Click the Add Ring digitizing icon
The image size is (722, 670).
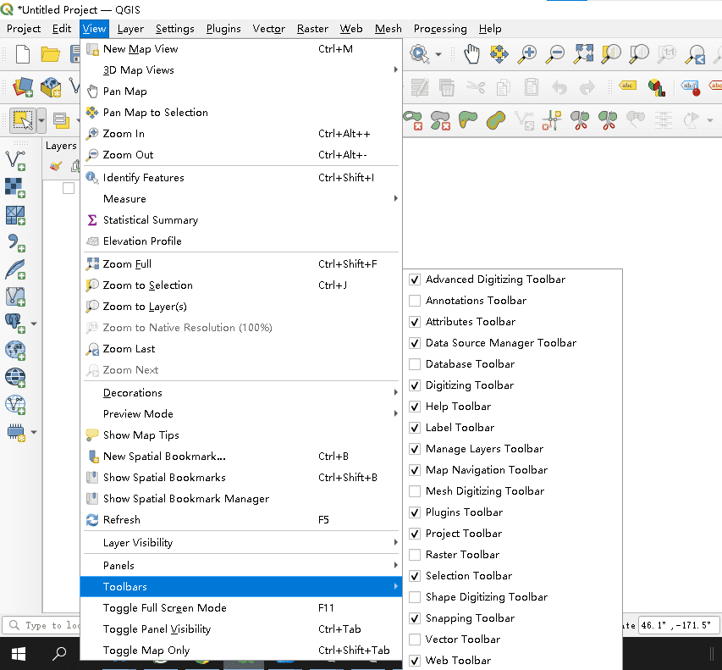click(x=412, y=120)
